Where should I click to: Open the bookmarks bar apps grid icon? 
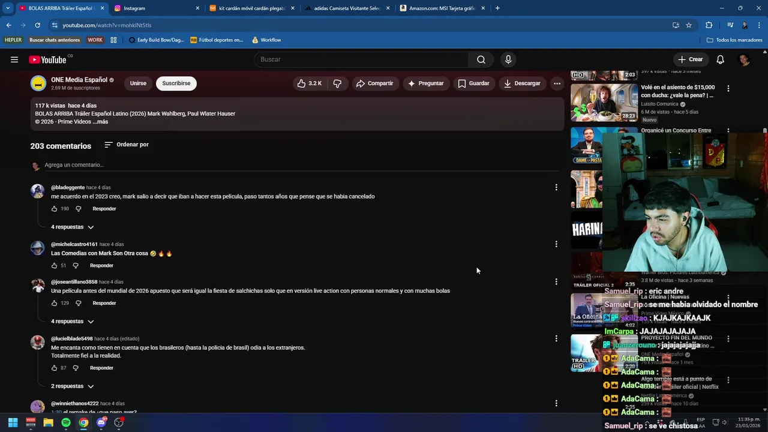113,40
